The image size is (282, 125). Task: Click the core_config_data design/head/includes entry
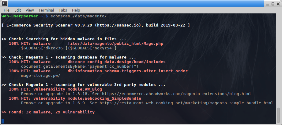click(x=117, y=62)
